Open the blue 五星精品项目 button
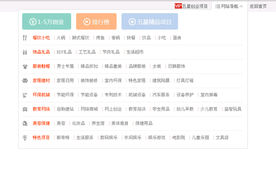The height and width of the screenshot is (189, 276). click(150, 22)
